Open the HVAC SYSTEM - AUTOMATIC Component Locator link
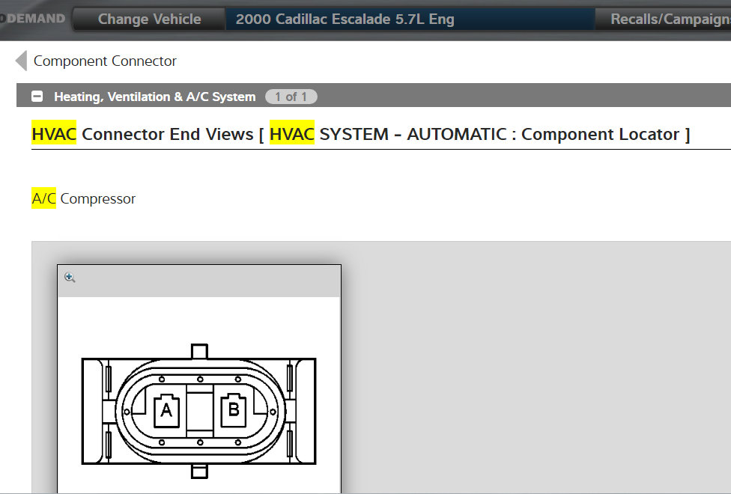Screen dimensions: 731x494 479,133
